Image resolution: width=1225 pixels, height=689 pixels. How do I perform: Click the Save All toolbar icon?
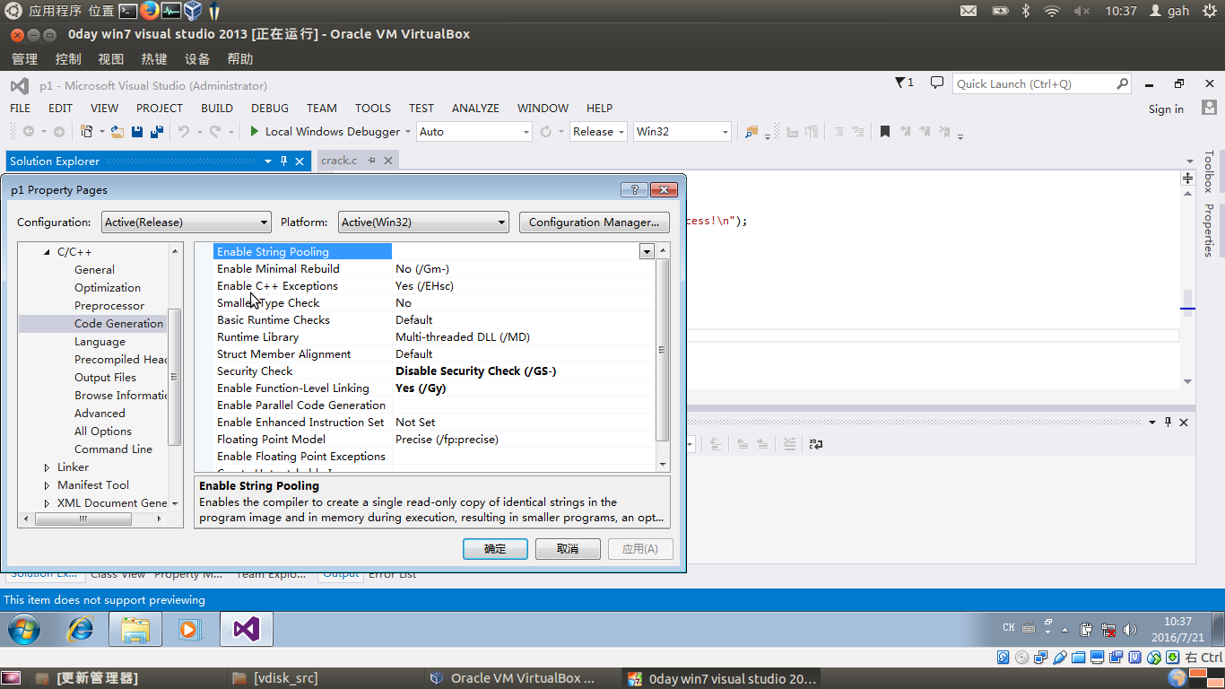[157, 132]
